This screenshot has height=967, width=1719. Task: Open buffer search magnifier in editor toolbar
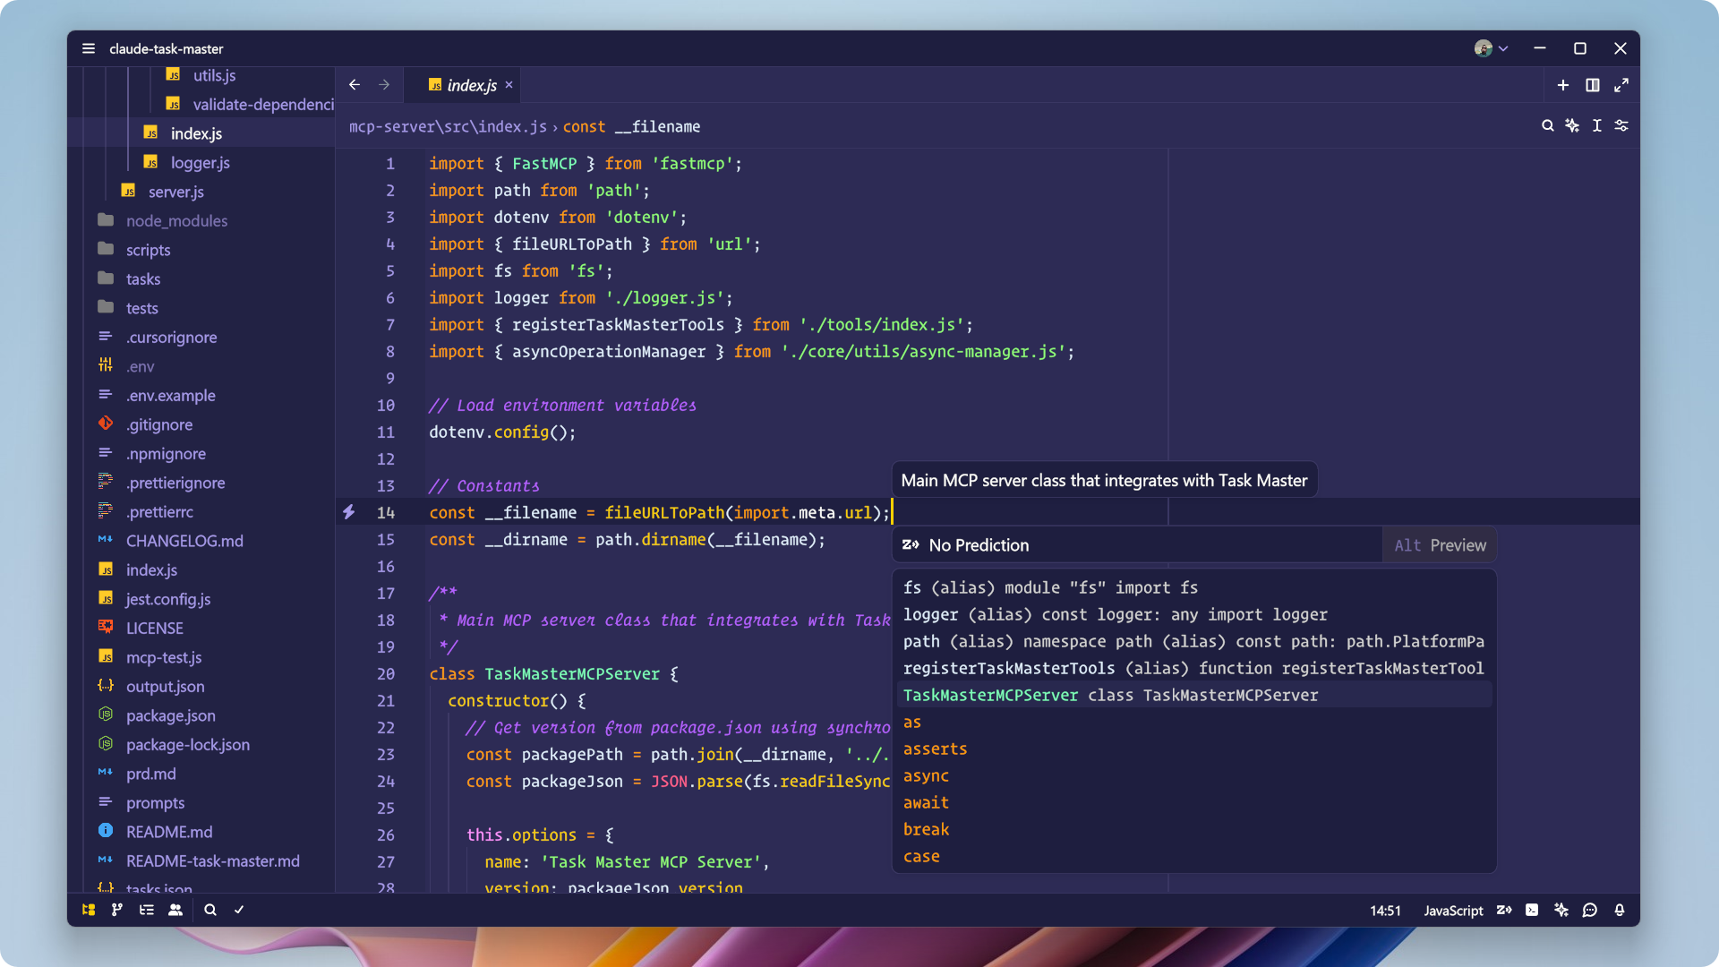pyautogui.click(x=1547, y=125)
